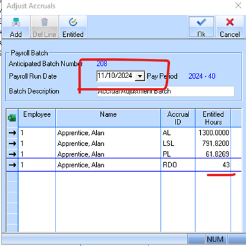Click into the Payroll Run Date field
This screenshot has width=246, height=246.
pyautogui.click(x=115, y=76)
